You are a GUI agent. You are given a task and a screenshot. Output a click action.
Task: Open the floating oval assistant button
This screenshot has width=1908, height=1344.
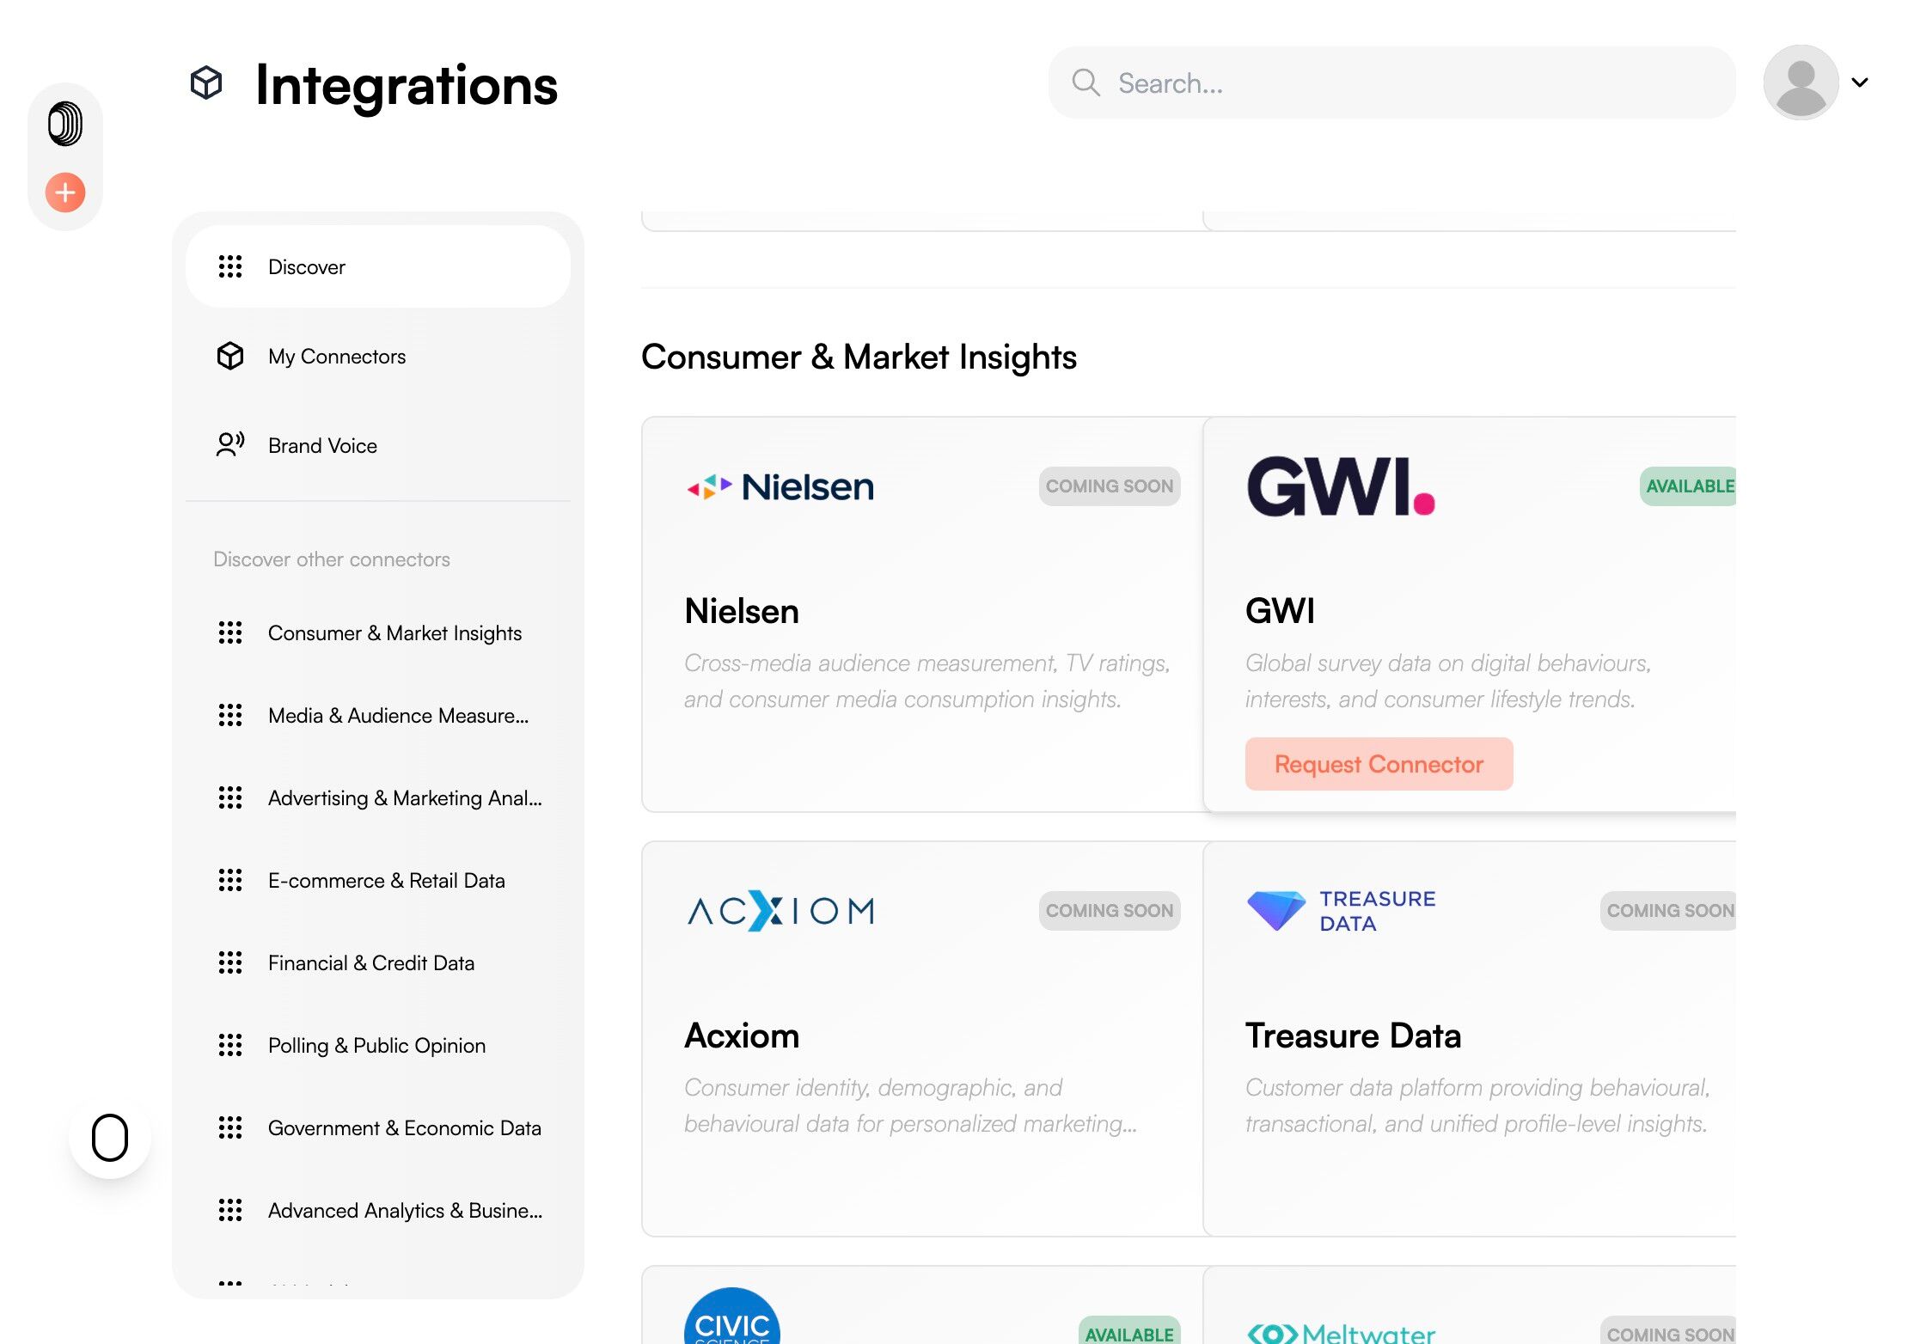tap(110, 1138)
